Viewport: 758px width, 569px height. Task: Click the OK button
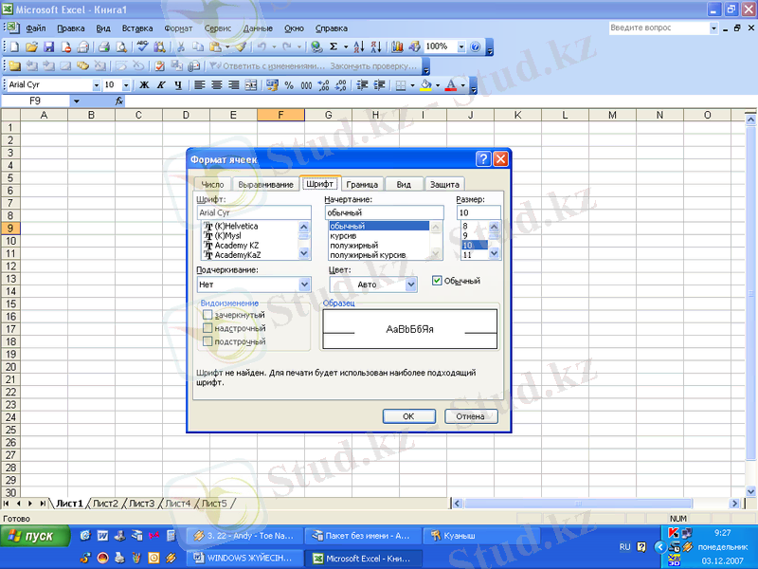pyautogui.click(x=409, y=416)
